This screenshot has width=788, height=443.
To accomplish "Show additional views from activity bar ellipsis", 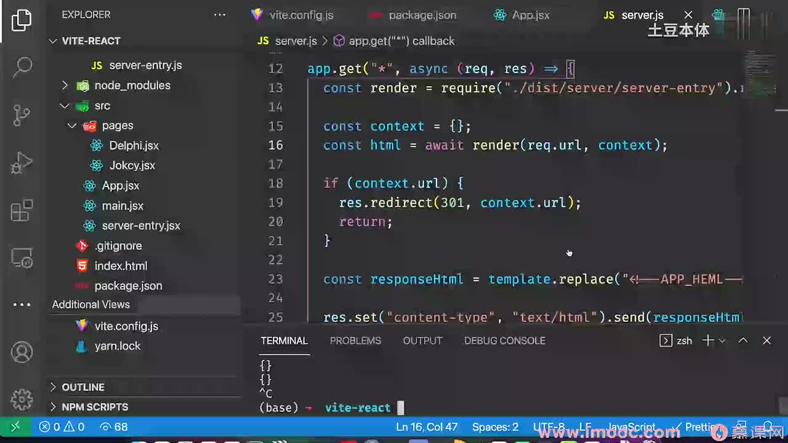I will point(22,305).
